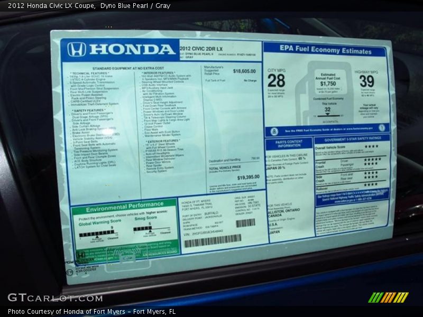Click the Smog Score bar
The image size is (423, 317).
(152, 229)
